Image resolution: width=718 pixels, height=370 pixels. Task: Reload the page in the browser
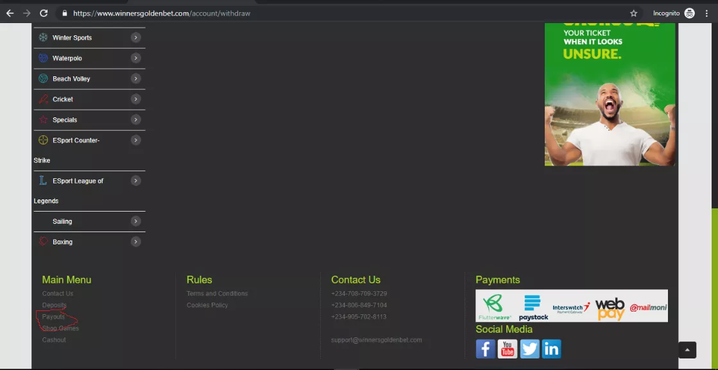pos(44,13)
